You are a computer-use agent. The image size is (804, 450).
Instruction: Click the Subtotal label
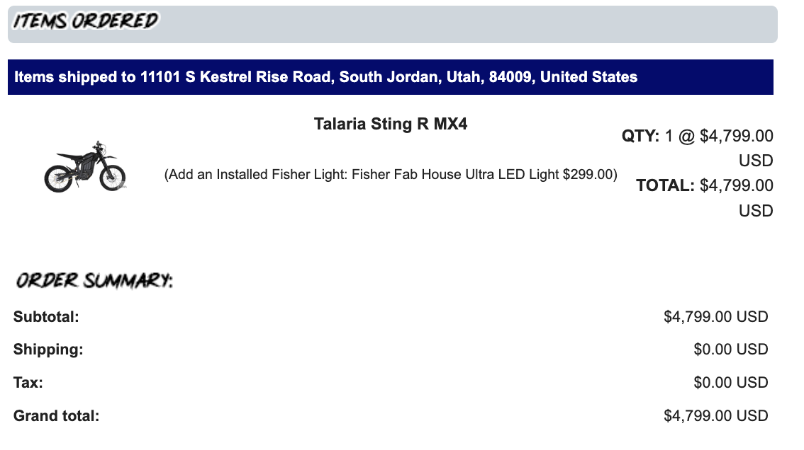46,317
